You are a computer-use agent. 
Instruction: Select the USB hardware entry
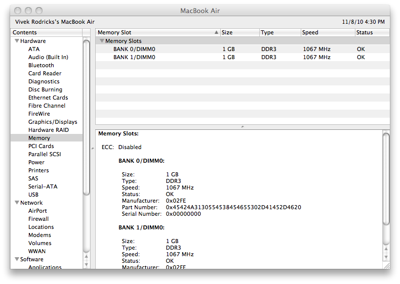click(33, 195)
